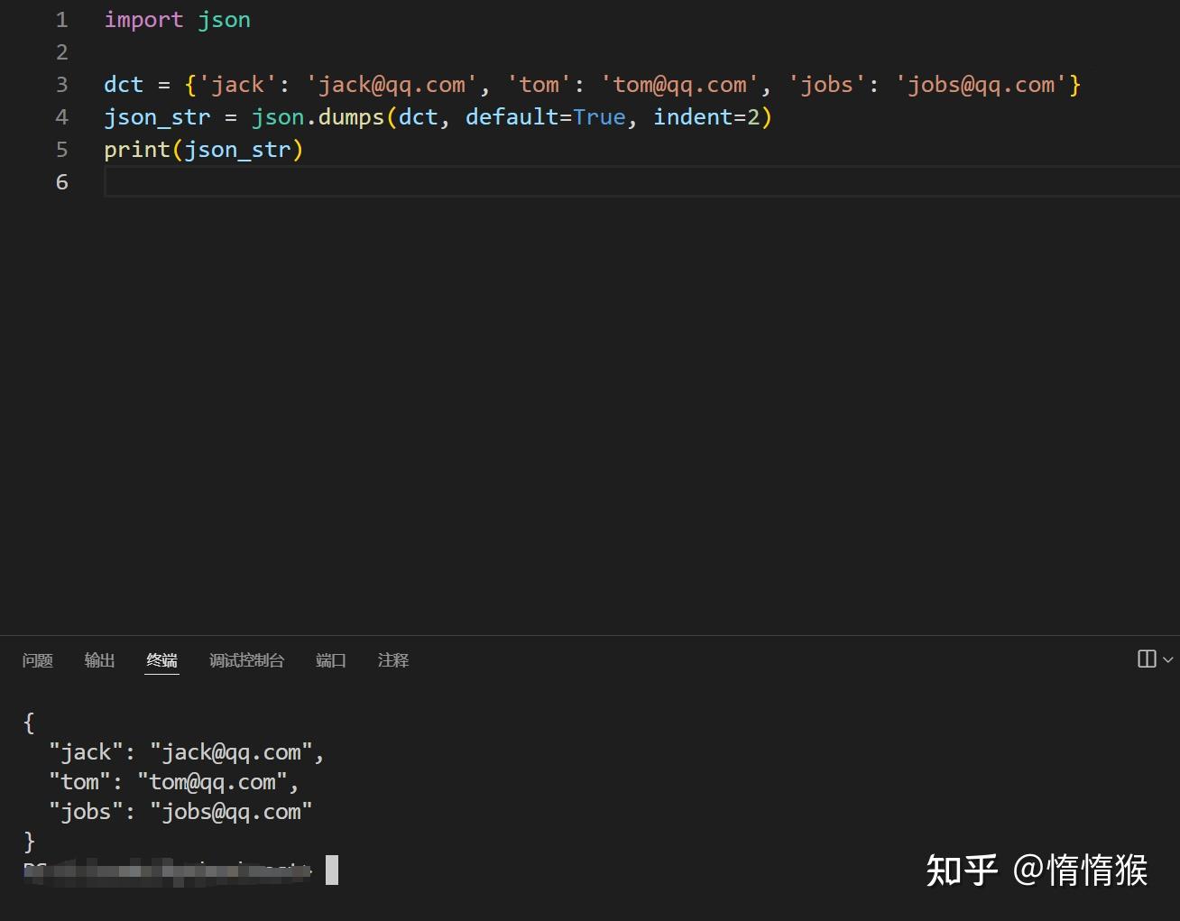This screenshot has height=921, width=1180.
Task: Select the 终端 (Terminal) tab
Action: tap(162, 661)
